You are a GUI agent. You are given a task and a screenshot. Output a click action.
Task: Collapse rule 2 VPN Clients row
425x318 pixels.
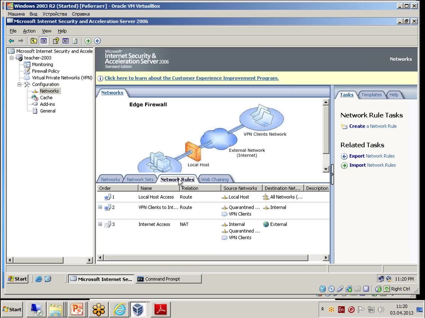pos(100,207)
